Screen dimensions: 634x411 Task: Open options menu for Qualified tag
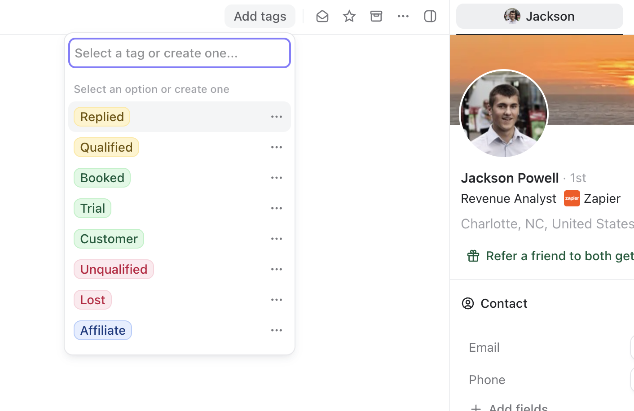[277, 147]
